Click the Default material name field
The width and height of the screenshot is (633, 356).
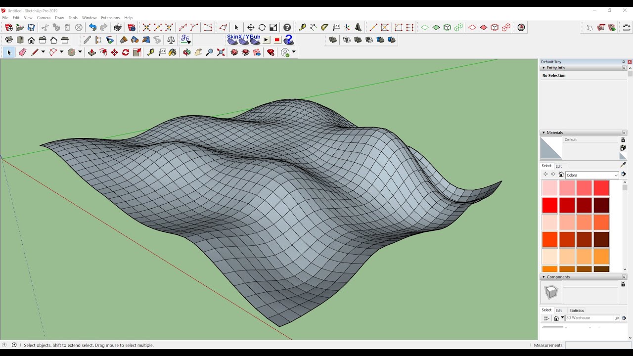point(591,140)
